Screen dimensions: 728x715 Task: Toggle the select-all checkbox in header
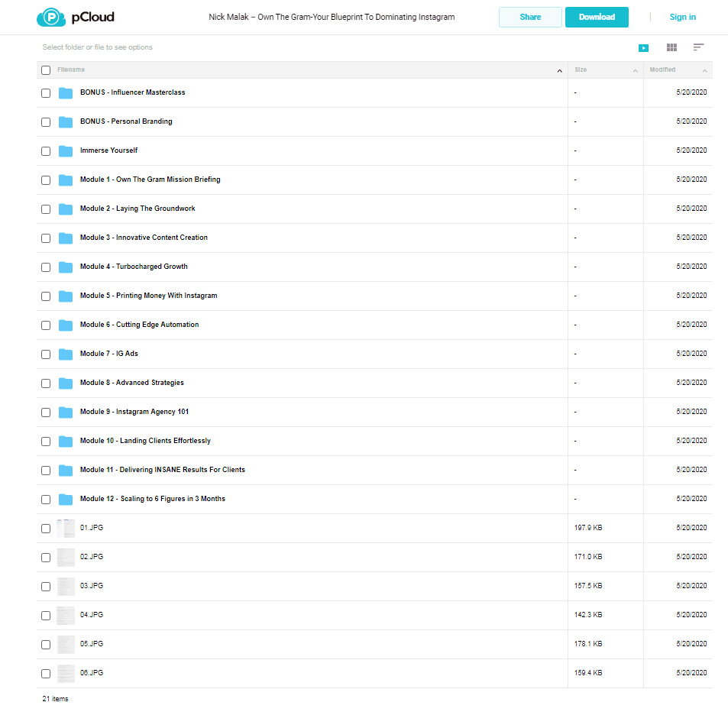pos(46,70)
